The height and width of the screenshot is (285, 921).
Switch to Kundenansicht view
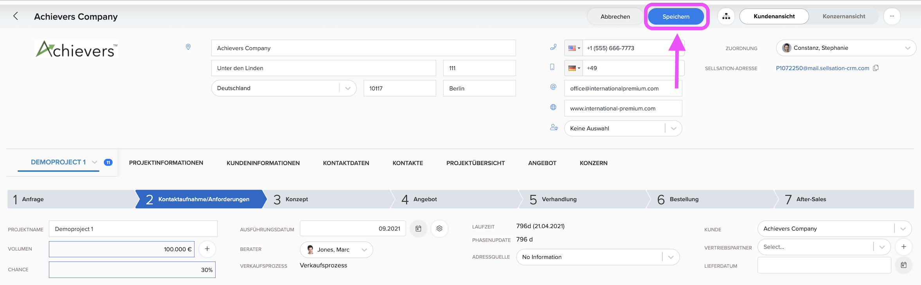pos(774,16)
